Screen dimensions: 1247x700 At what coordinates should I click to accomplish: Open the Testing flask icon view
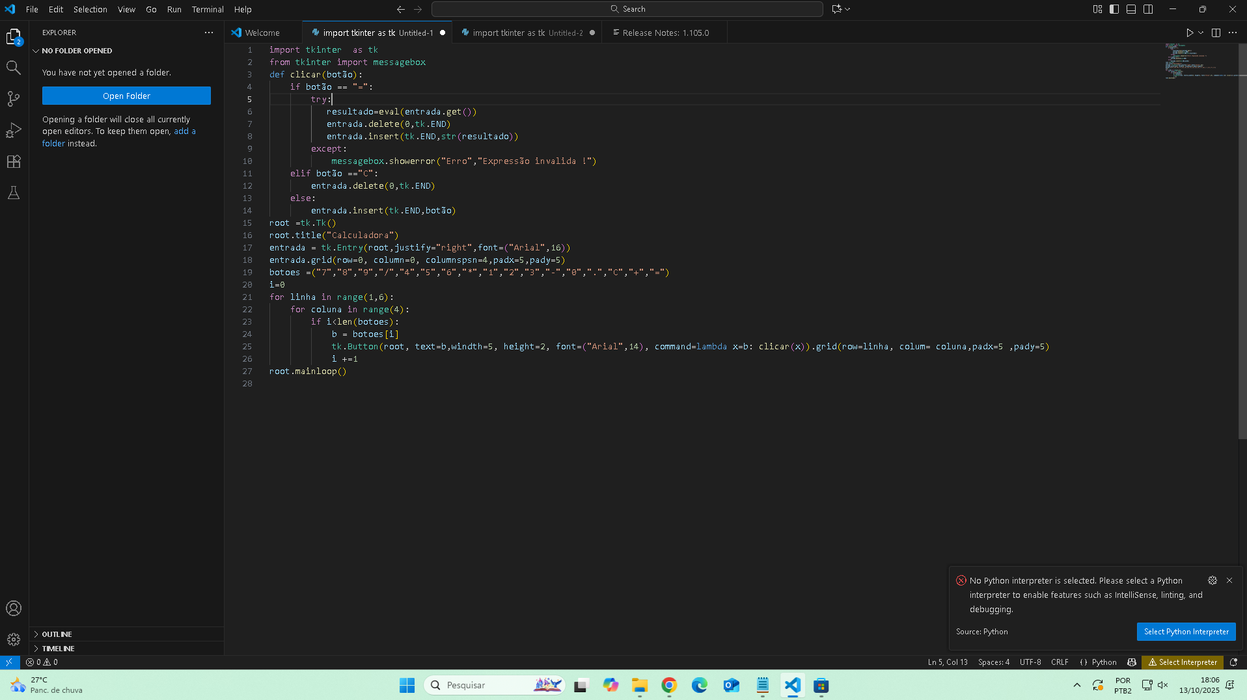click(14, 193)
